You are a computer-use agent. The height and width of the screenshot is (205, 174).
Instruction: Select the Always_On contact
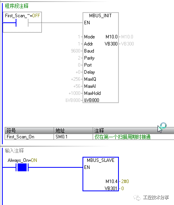tap(22, 167)
